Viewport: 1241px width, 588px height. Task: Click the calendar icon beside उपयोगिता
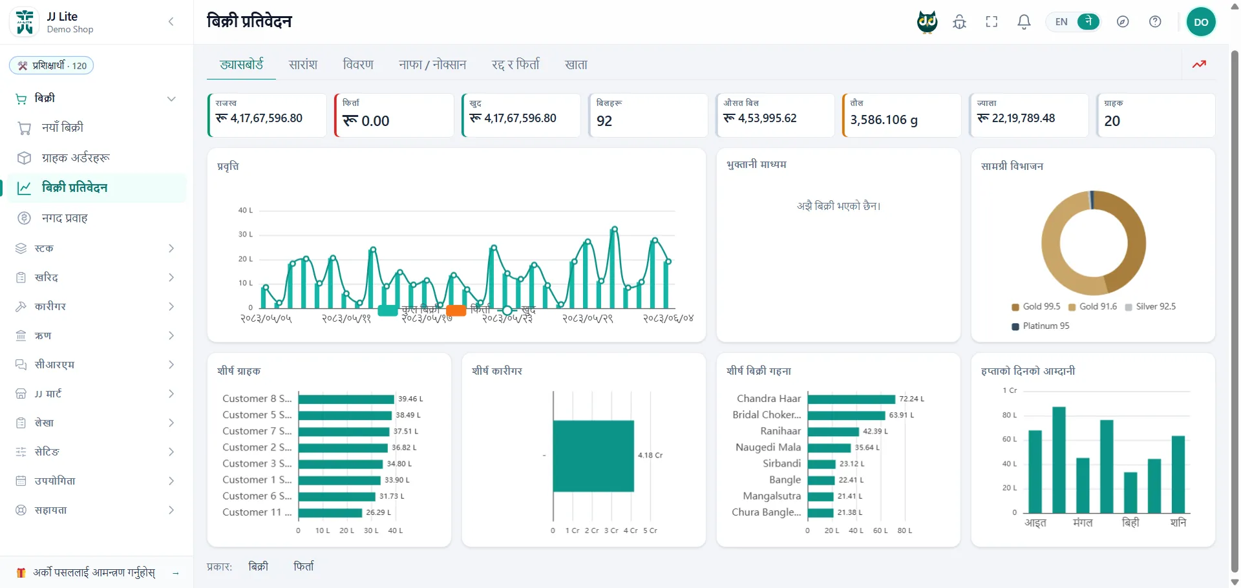(21, 481)
